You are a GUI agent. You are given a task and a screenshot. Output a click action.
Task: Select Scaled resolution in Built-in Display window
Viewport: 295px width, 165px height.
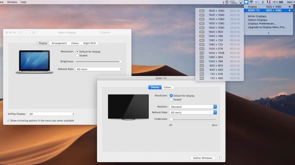pyautogui.click(x=77, y=55)
